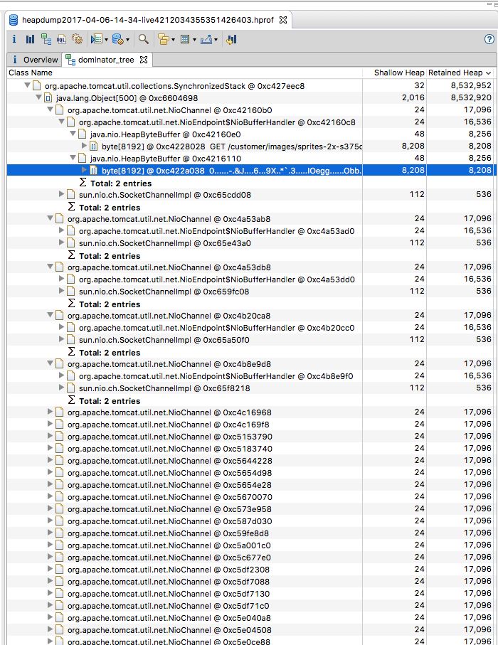Open the Thread Overview gear icon
This screenshot has height=645, width=498.
pos(77,39)
